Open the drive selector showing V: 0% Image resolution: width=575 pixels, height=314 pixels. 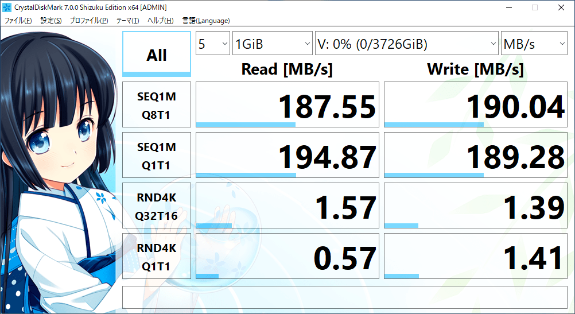click(407, 43)
